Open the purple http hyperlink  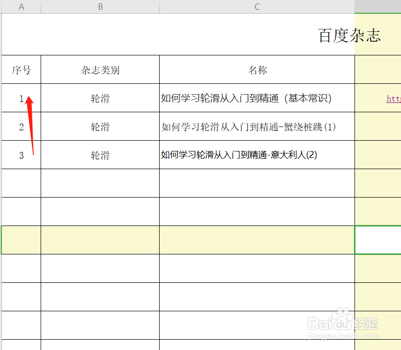pos(394,99)
